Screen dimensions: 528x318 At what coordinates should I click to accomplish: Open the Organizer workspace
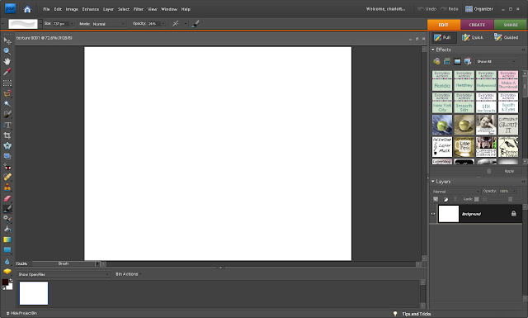[x=478, y=9]
